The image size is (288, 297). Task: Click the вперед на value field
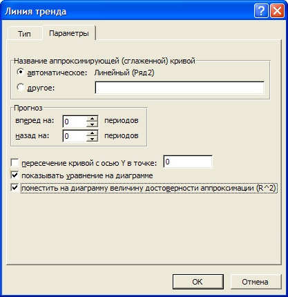tap(75, 122)
